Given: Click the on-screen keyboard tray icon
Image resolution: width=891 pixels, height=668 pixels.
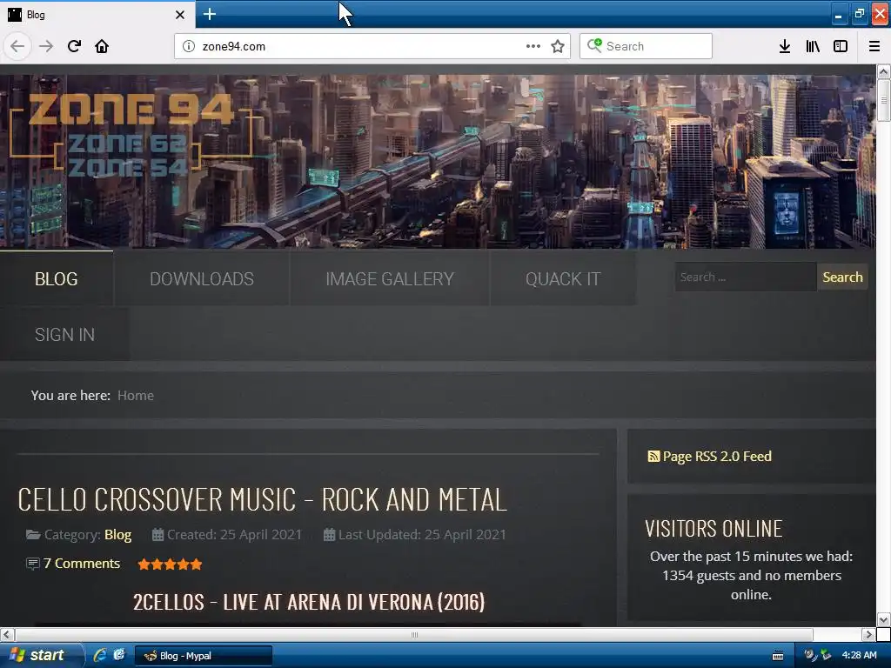Looking at the screenshot, I should pos(778,656).
